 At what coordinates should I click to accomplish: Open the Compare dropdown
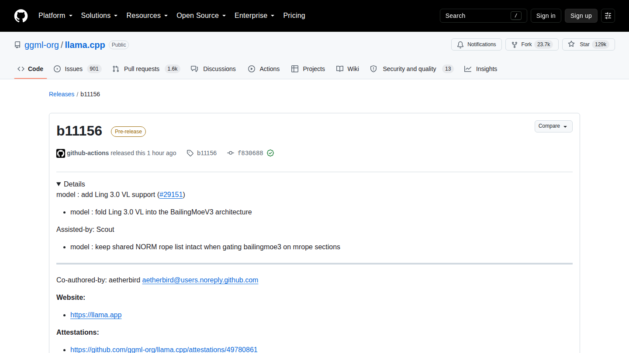553,126
